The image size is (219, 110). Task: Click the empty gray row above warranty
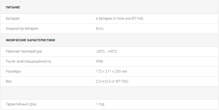point(110,93)
